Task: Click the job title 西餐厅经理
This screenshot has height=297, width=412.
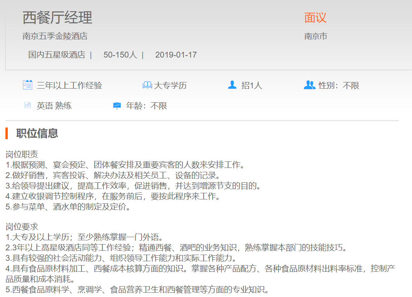Action: click(x=57, y=18)
